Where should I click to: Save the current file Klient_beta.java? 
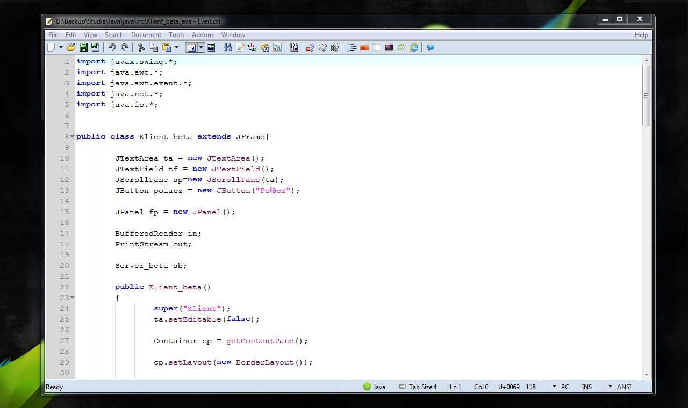(x=83, y=47)
